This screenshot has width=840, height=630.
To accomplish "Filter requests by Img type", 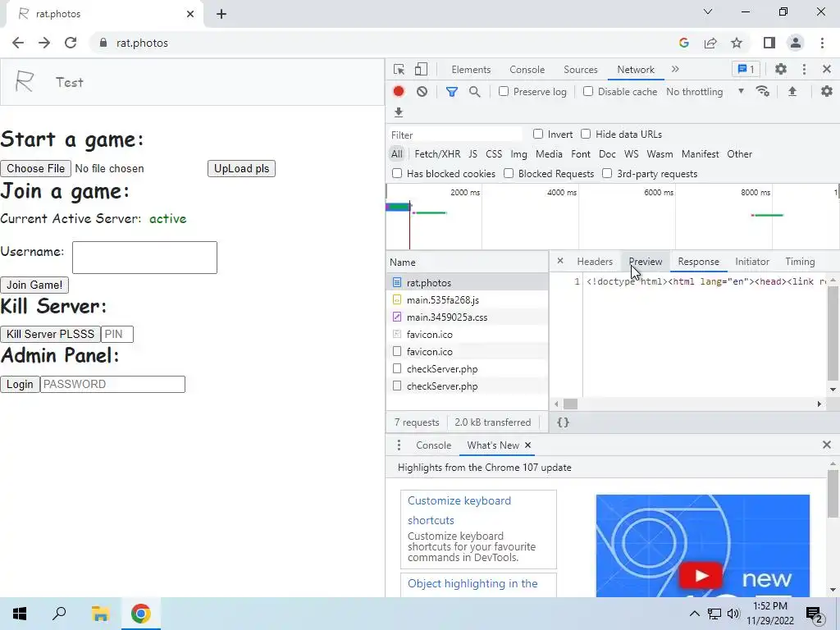I will point(518,153).
